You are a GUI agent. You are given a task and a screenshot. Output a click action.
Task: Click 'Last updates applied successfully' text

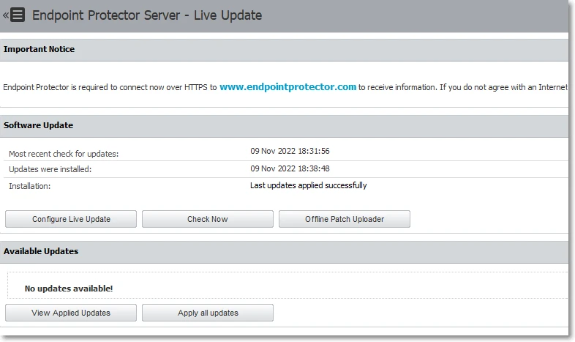[x=309, y=186]
